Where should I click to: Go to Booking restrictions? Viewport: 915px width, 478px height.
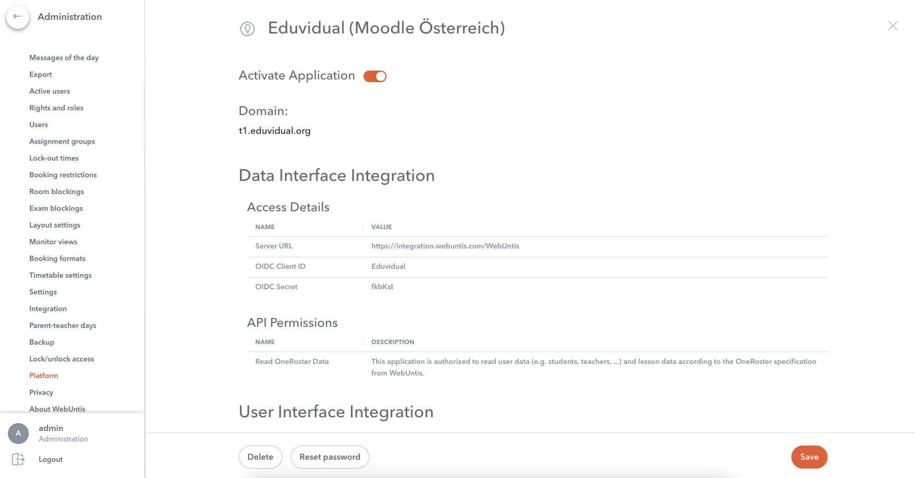point(63,175)
